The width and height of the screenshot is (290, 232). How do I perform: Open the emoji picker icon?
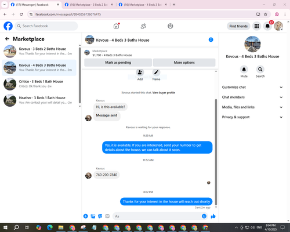[204, 216]
